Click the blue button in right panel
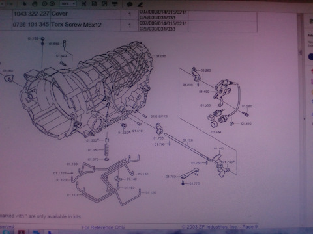313x234 pixels. pos(311,57)
